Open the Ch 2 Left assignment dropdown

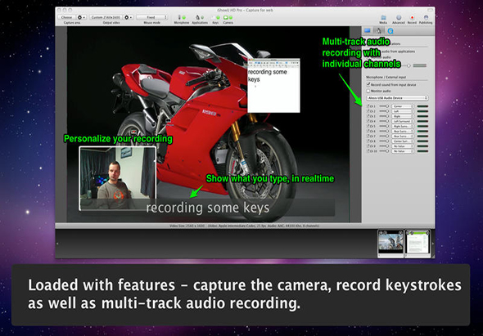tap(403, 111)
